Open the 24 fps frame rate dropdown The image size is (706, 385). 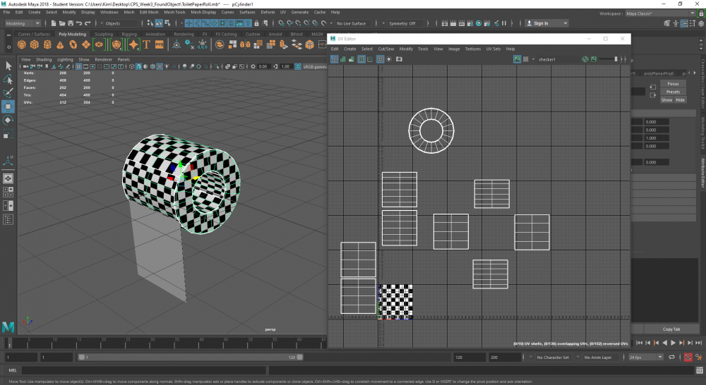click(646, 357)
